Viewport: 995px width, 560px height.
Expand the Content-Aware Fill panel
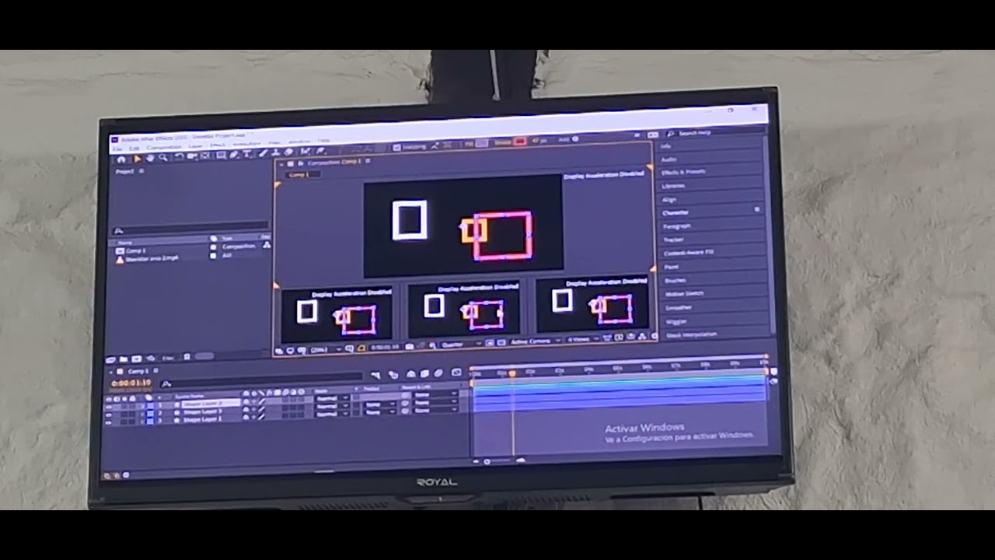(x=688, y=253)
